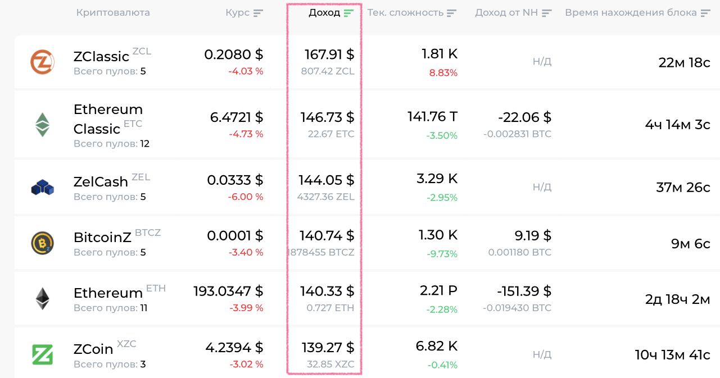Screen dimensions: 720x378
Task: Click the ZClassic coin logo icon
Action: pos(42,62)
